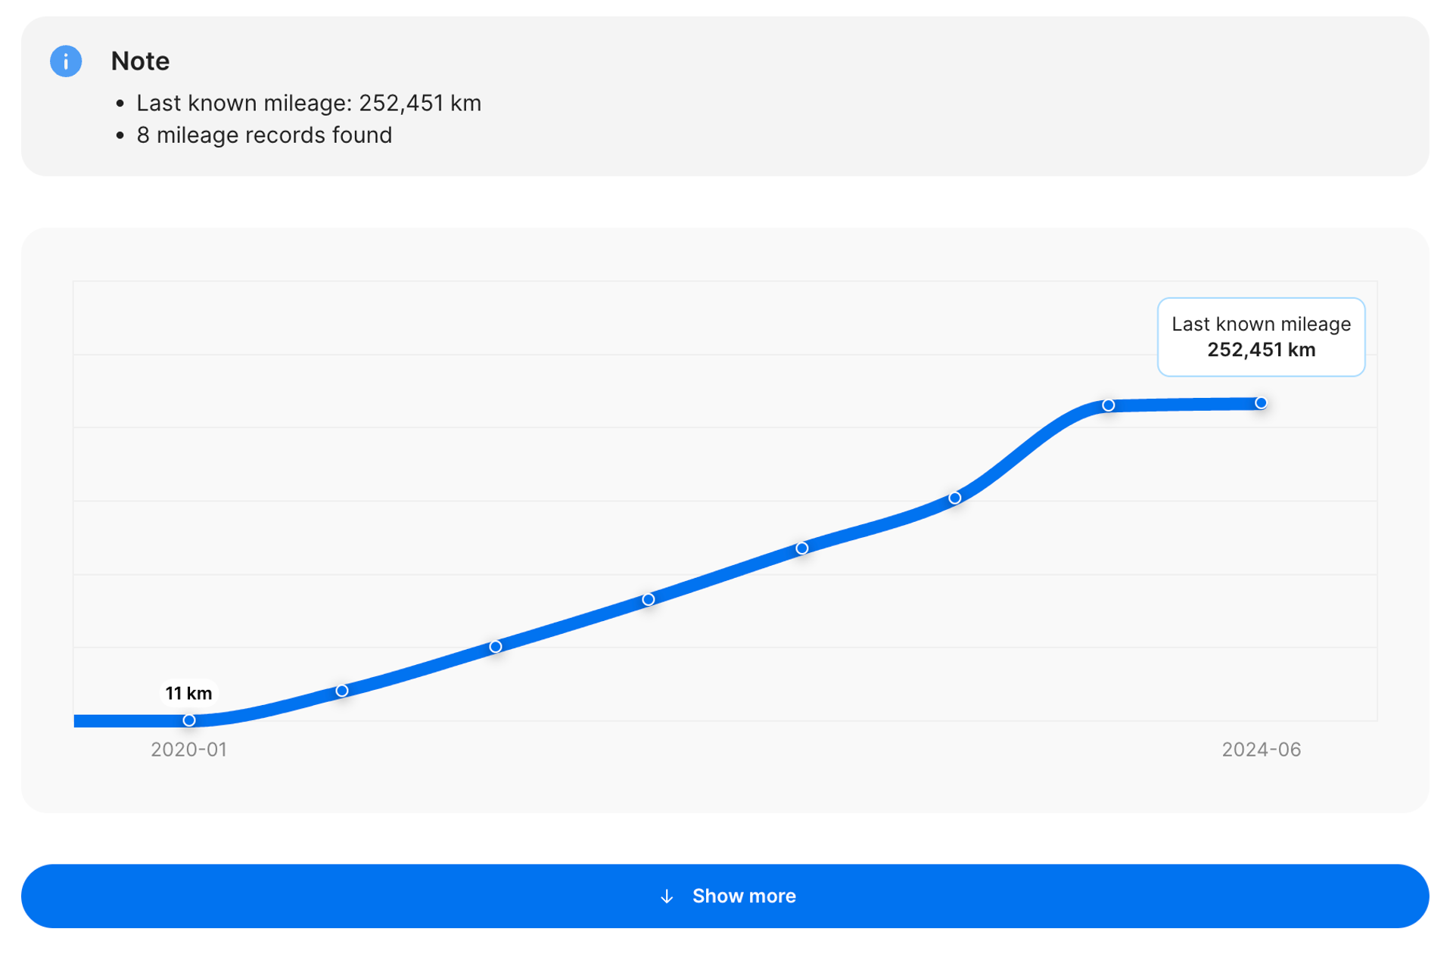Click the fifth data point on the mileage curve

click(x=801, y=548)
